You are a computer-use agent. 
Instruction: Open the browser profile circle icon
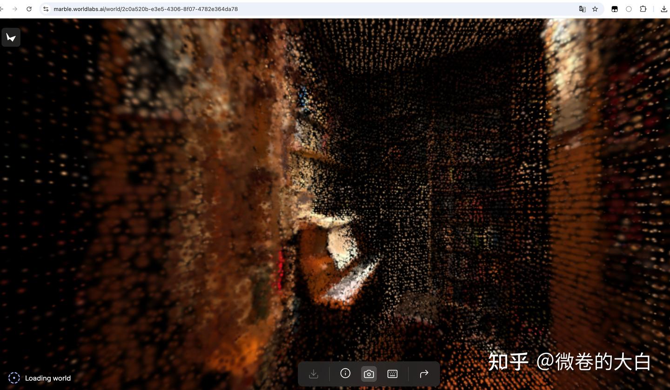pyautogui.click(x=629, y=9)
